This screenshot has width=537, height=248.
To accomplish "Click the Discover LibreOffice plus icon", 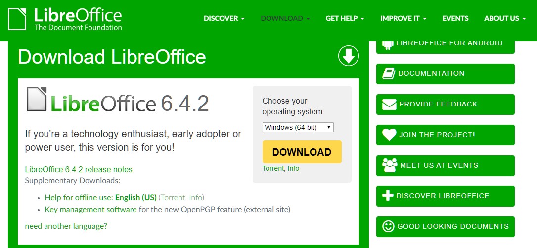I will click(x=388, y=196).
